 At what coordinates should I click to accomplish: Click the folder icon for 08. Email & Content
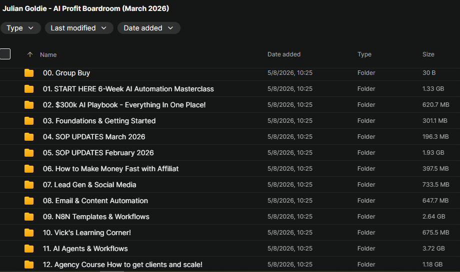[x=29, y=201]
